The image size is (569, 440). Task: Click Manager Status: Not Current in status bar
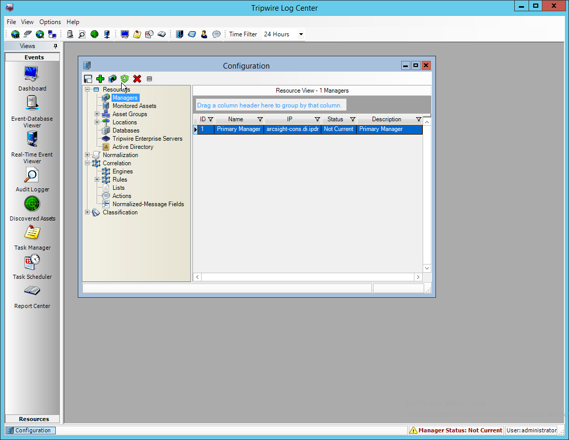[x=456, y=430]
